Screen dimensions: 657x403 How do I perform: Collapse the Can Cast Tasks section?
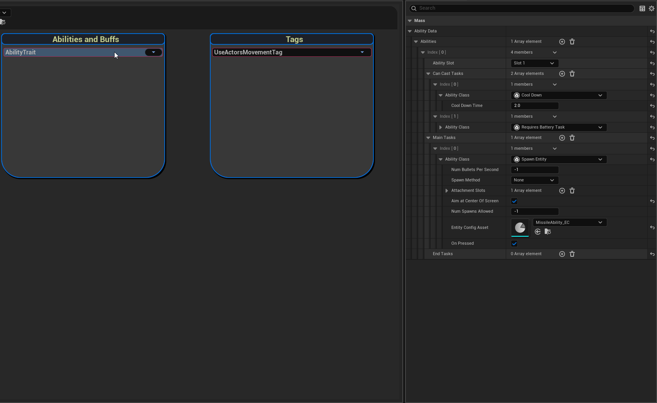tap(428, 74)
